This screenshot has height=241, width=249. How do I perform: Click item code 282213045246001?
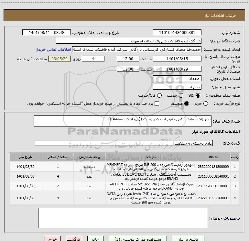pos(213,198)
